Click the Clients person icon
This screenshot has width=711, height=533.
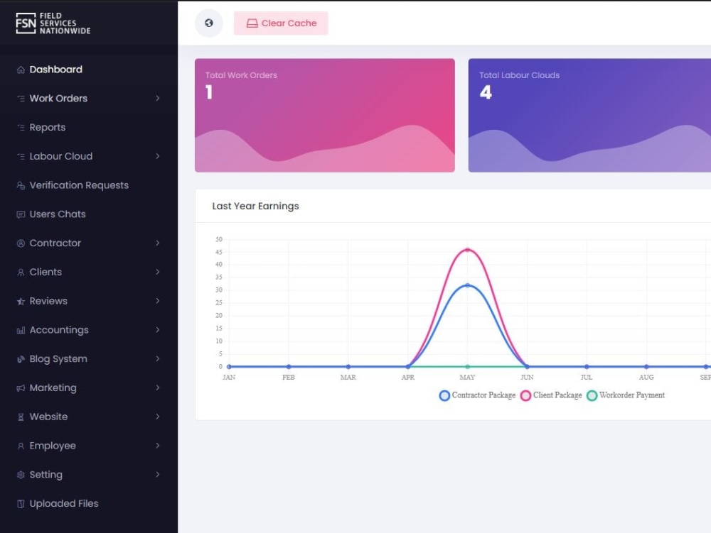tap(21, 273)
